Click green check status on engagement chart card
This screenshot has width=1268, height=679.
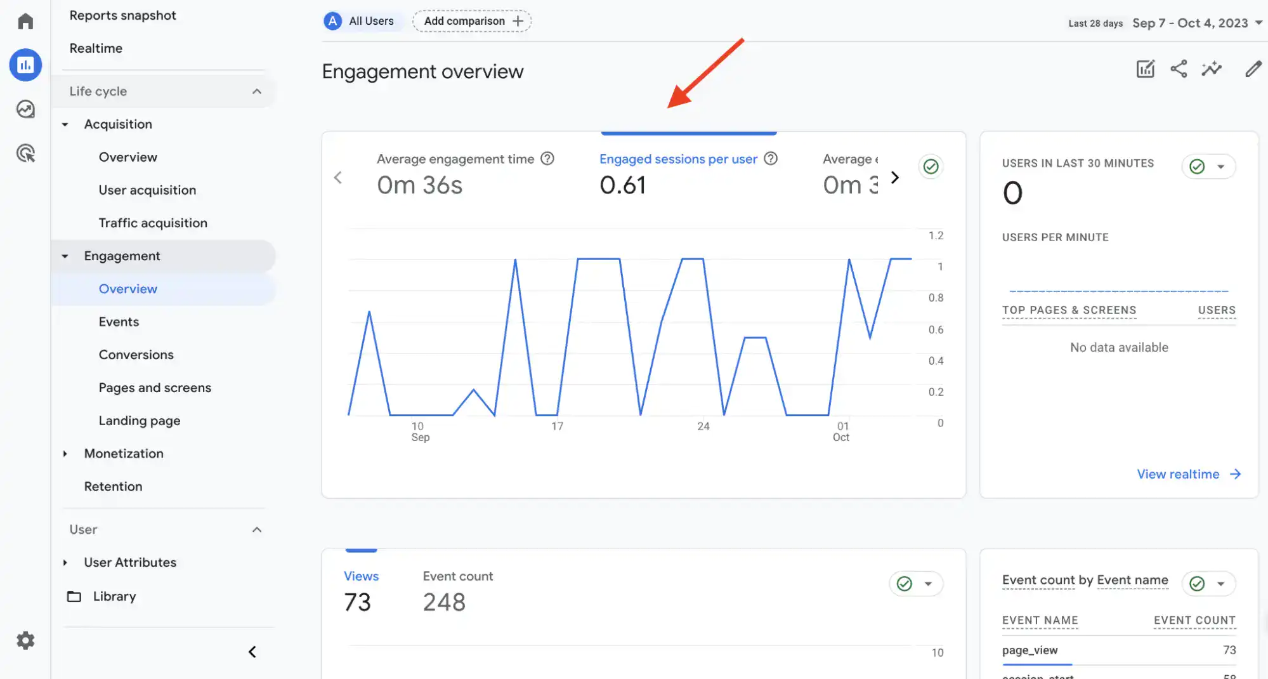[931, 166]
